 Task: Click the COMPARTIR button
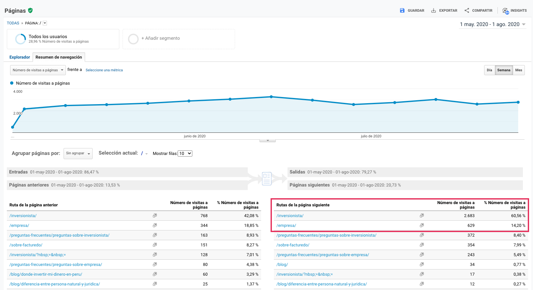[478, 10]
